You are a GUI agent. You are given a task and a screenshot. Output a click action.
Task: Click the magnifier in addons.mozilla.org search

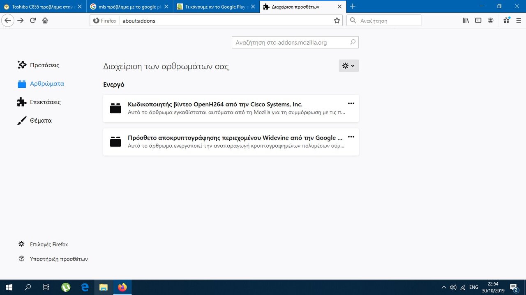[x=353, y=42]
